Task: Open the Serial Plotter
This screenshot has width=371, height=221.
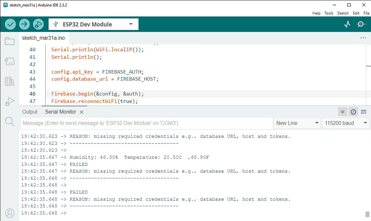Action: point(347,24)
